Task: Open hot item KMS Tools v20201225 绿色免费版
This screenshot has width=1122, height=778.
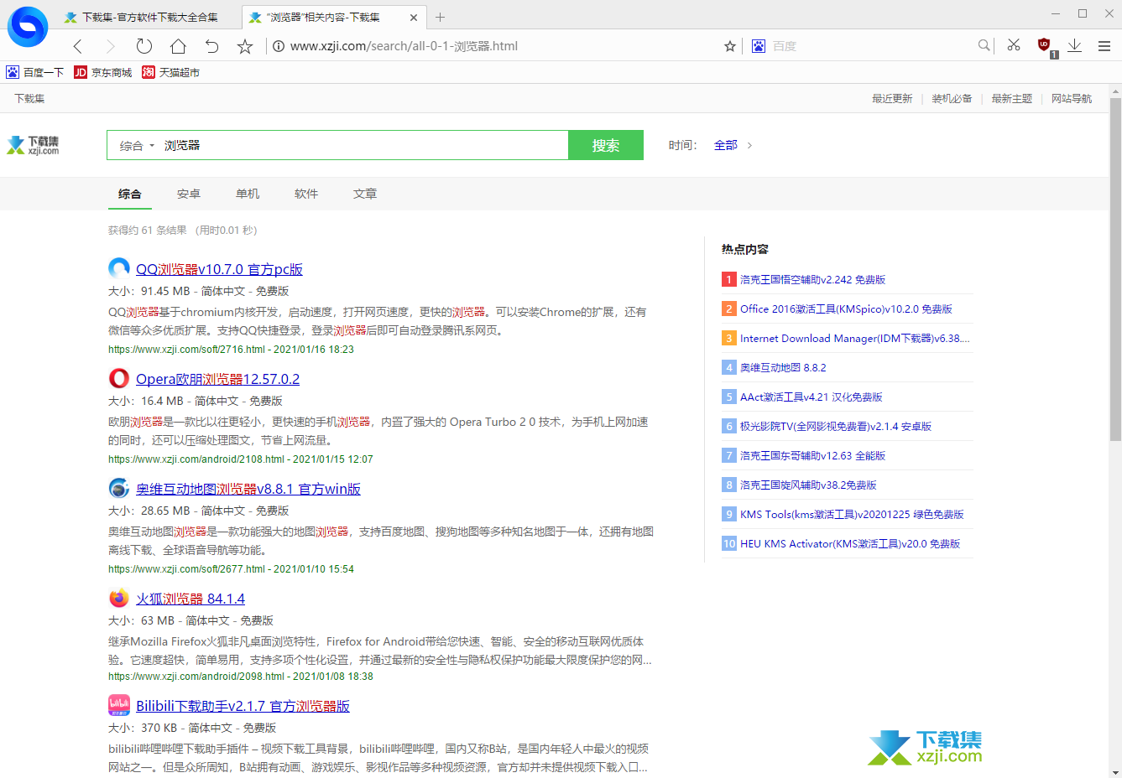Action: coord(852,514)
